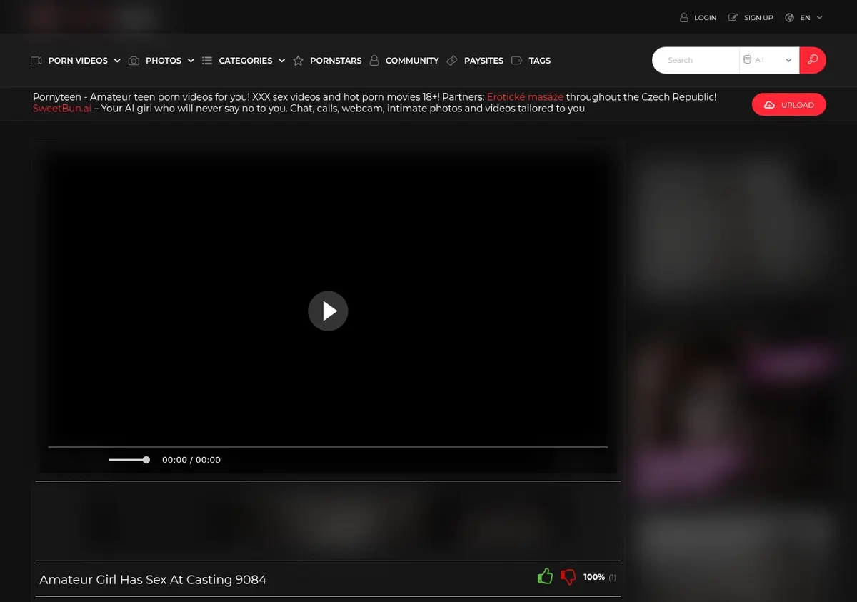Click the tag icon beside Tags

pyautogui.click(x=517, y=61)
